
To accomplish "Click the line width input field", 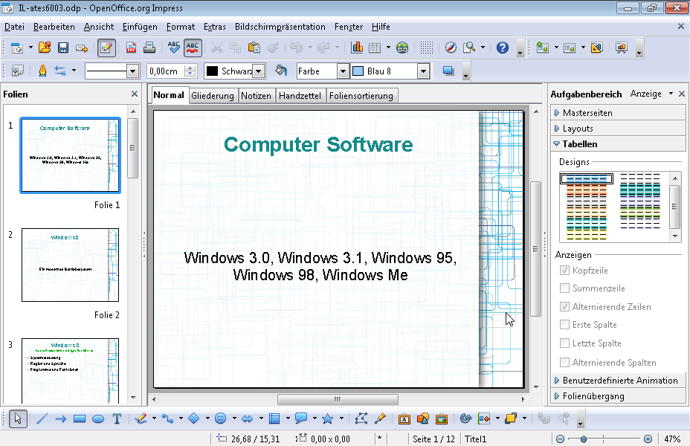I will 166,71.
